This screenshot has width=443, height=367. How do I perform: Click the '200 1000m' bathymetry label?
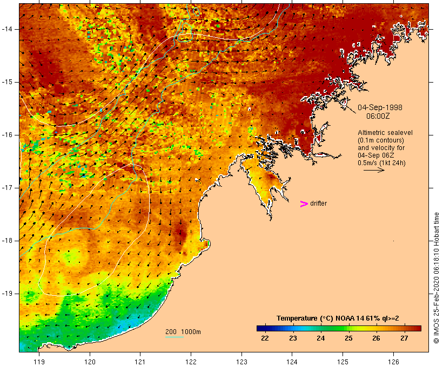pyautogui.click(x=183, y=332)
